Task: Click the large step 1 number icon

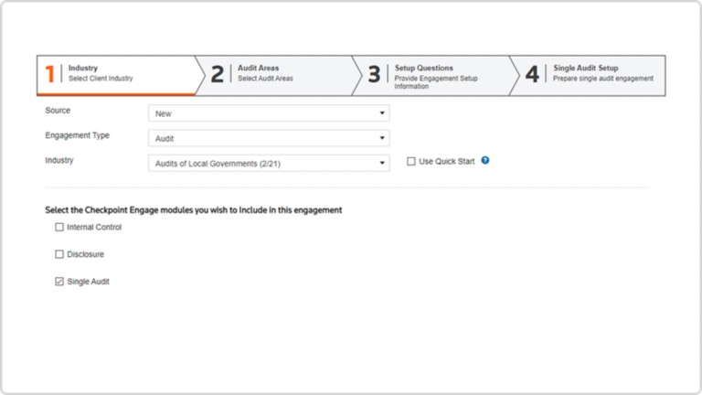Action: [x=49, y=74]
